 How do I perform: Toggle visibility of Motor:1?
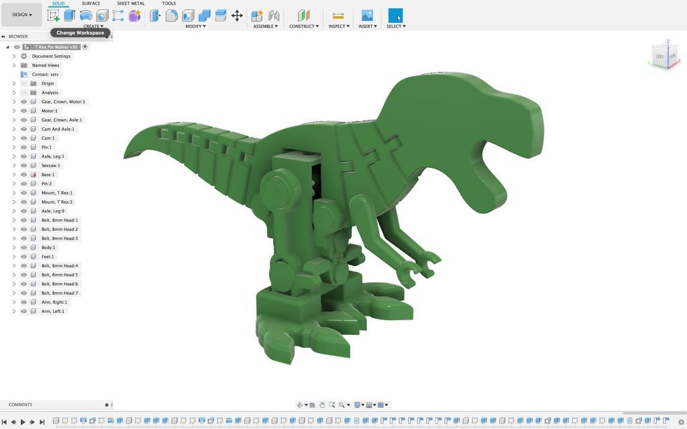tap(23, 111)
